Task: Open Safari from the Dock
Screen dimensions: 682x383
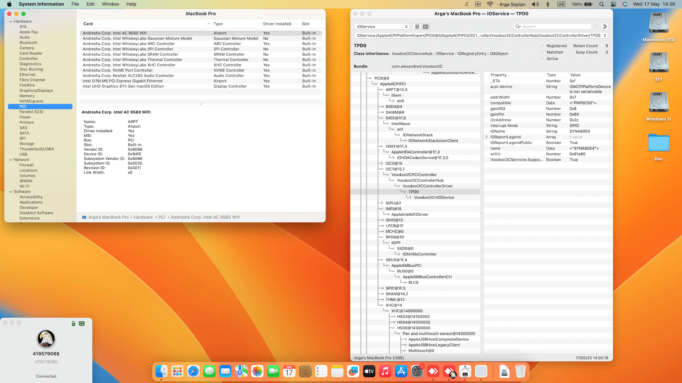Action: click(194, 371)
